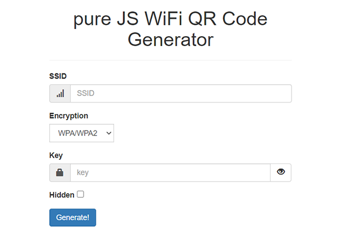Show the key using the eye icon
339x238 pixels.
point(281,172)
